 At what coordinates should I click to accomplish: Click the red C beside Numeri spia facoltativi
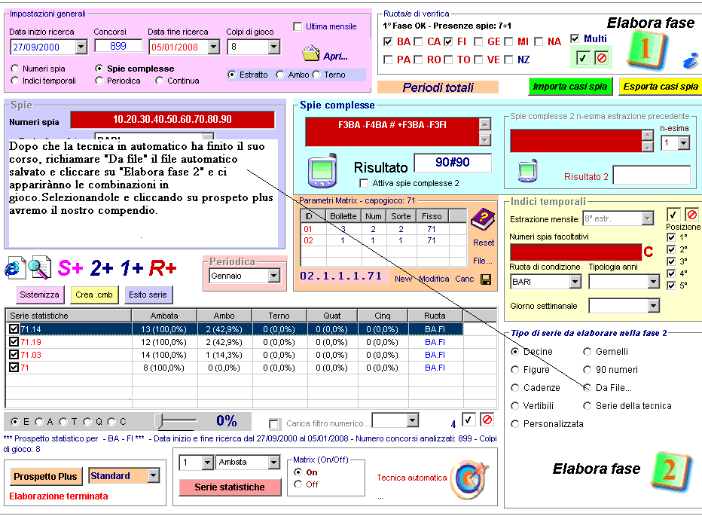coord(649,252)
